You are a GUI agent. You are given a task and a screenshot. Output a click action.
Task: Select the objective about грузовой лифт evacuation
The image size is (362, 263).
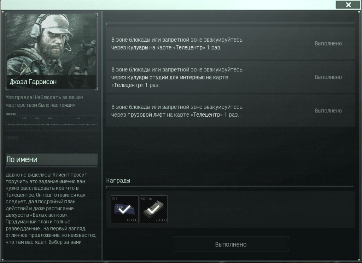230,111
